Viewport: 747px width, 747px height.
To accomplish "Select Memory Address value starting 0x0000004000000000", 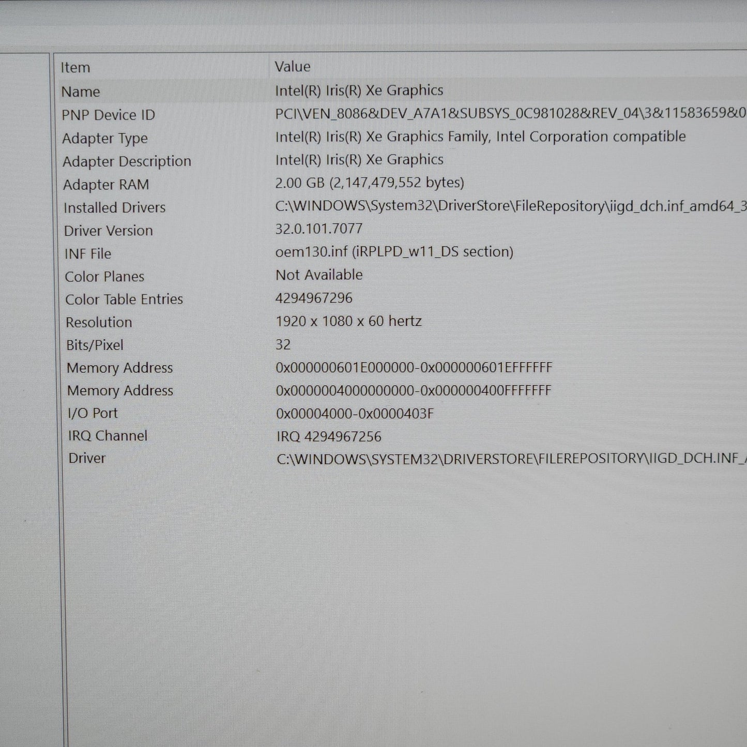I will [413, 390].
